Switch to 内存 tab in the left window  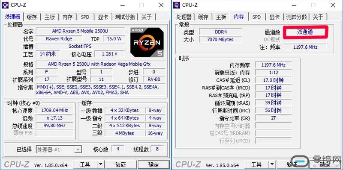(67, 17)
